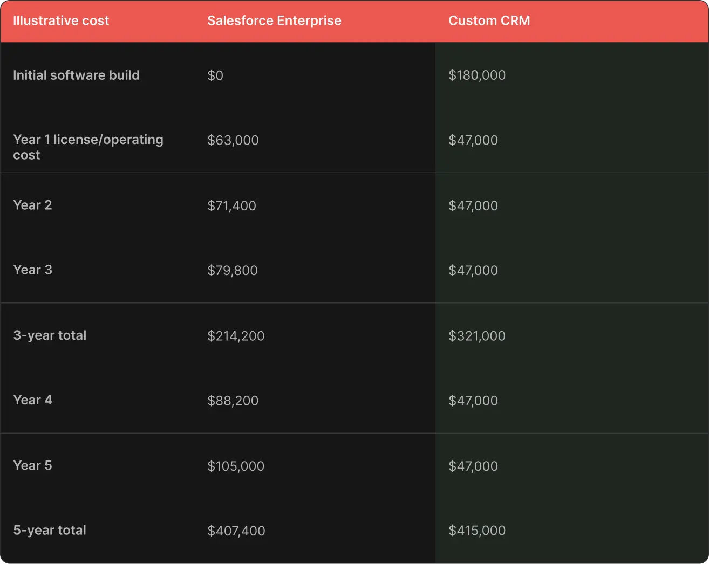Image resolution: width=709 pixels, height=564 pixels.
Task: Click the "Year 5" row label
Action: [32, 465]
